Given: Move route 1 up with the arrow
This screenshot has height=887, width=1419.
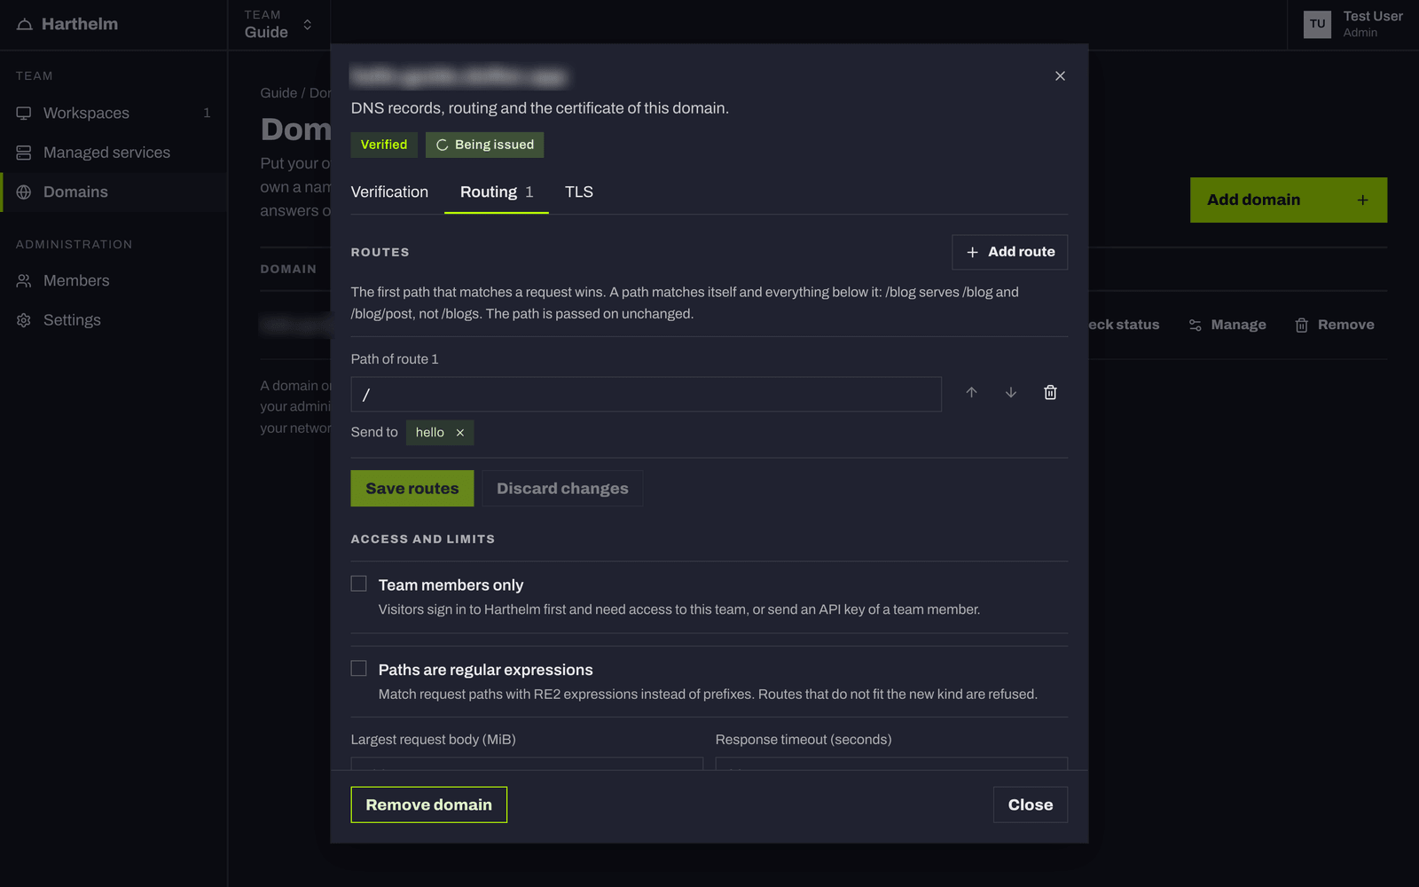Looking at the screenshot, I should pos(971,392).
